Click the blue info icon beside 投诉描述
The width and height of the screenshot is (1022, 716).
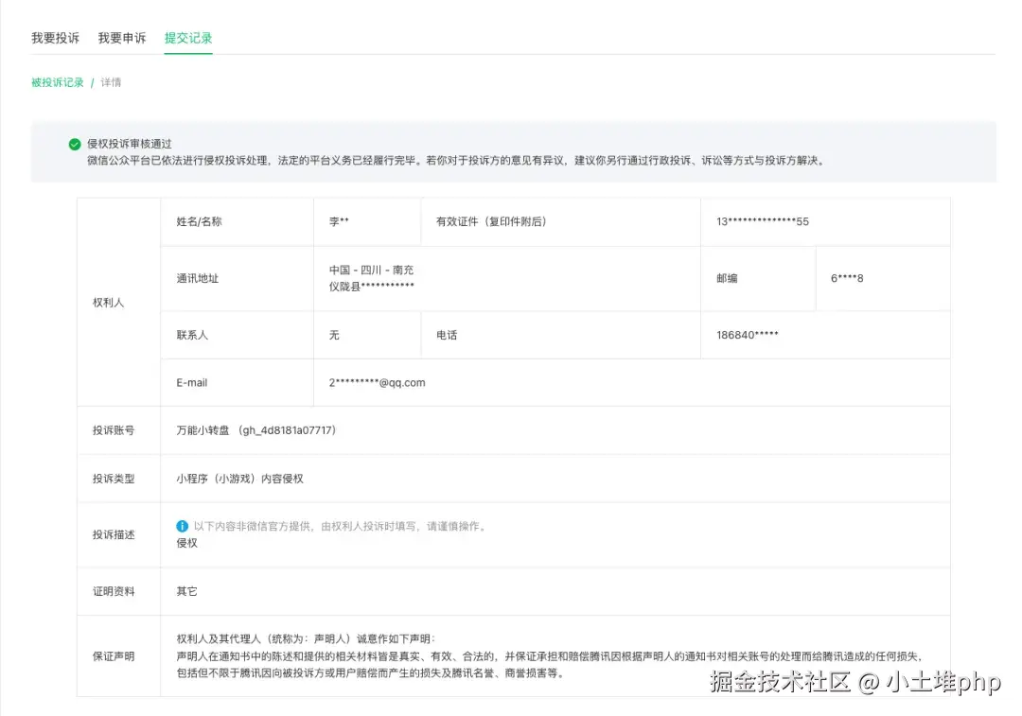pos(182,526)
